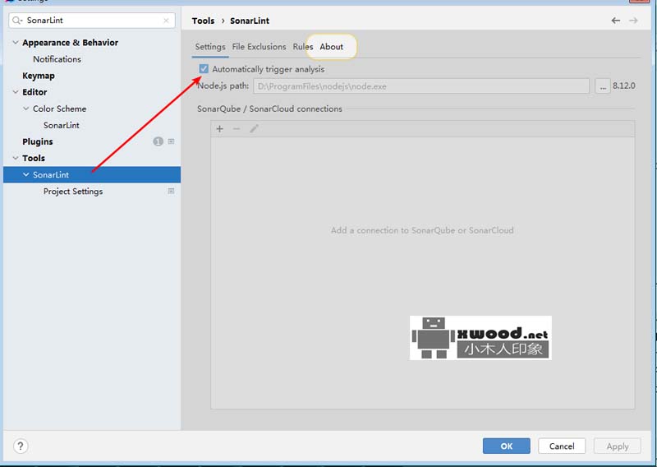The width and height of the screenshot is (657, 467).
Task: Select the Tools tree item
Action: pos(34,158)
